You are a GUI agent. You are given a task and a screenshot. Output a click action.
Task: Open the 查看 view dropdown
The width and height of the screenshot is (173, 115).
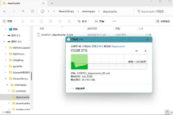[101, 21]
